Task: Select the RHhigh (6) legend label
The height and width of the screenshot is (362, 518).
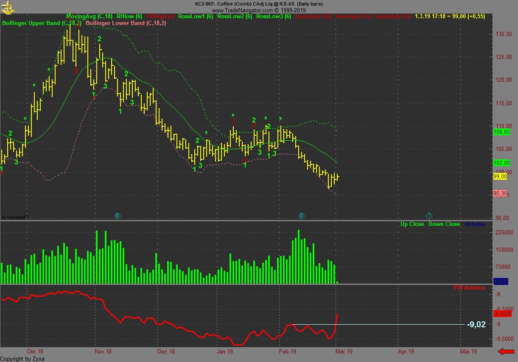Action: click(x=160, y=17)
